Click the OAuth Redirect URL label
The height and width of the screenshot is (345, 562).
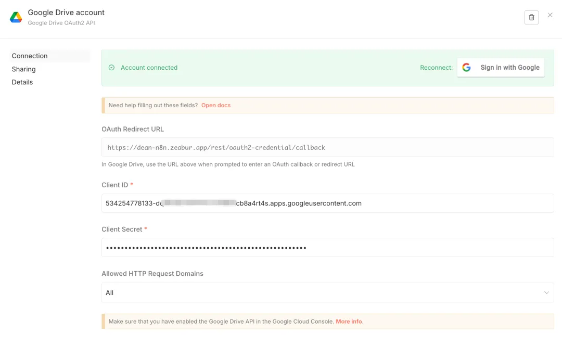click(x=133, y=130)
